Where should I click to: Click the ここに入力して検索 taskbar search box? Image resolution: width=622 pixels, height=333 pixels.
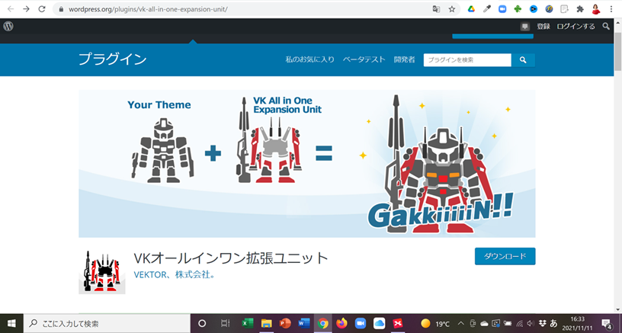click(106, 324)
